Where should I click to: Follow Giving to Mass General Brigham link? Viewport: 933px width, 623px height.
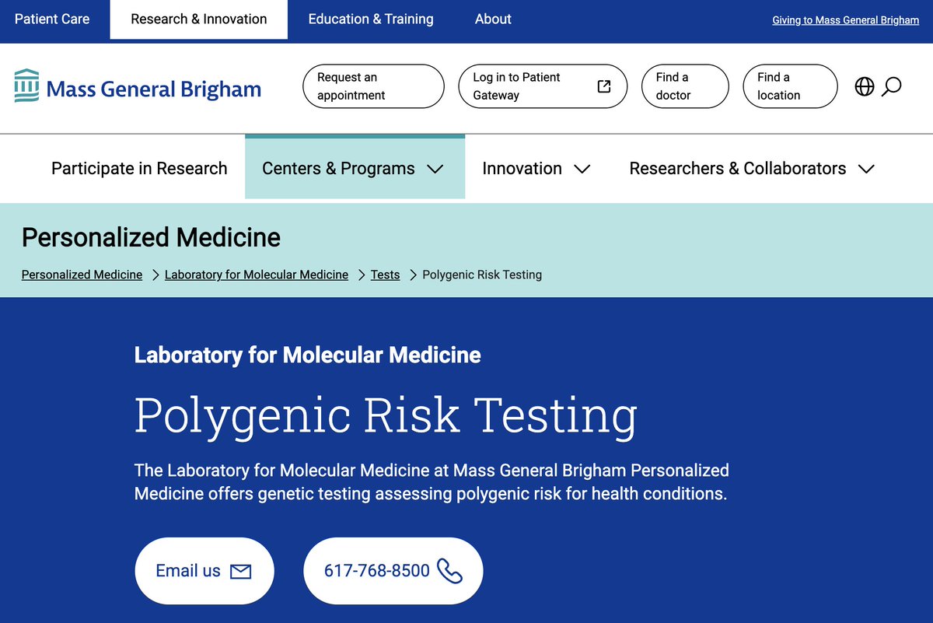point(845,20)
